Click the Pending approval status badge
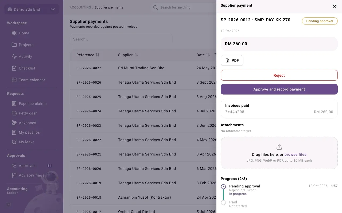Viewport: 342px width, 213px height. point(320,21)
